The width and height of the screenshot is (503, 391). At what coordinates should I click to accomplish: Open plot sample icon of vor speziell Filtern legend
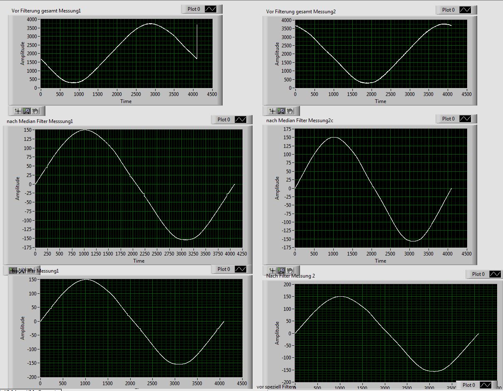pos(486,385)
